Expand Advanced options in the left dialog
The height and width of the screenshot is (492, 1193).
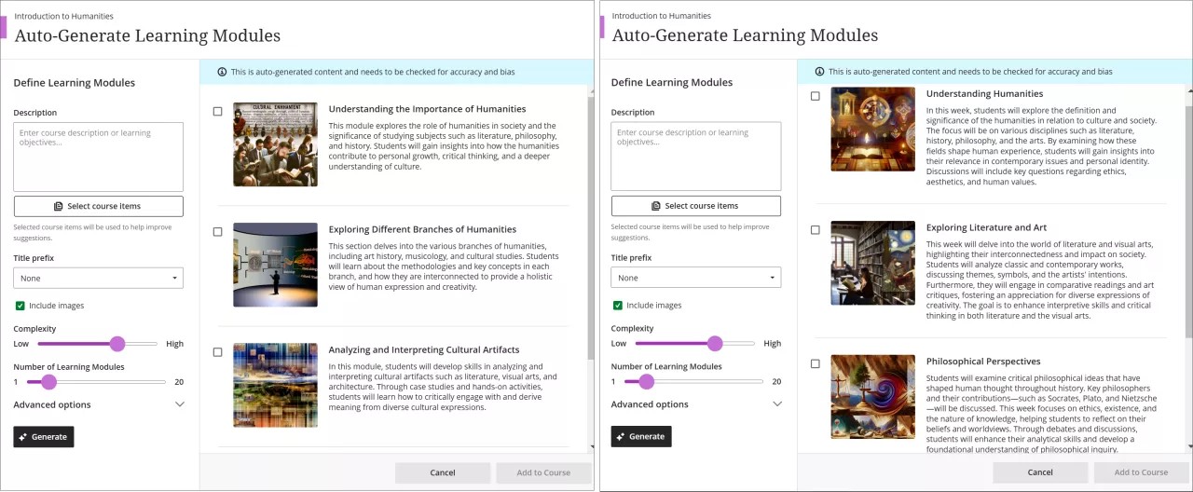180,404
